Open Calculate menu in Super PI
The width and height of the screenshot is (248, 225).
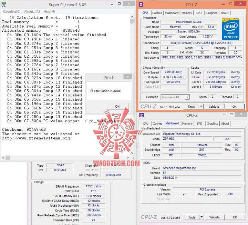tap(12, 12)
